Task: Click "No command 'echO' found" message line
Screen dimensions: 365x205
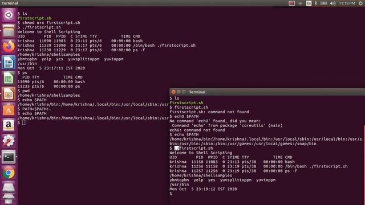Action: [216, 121]
